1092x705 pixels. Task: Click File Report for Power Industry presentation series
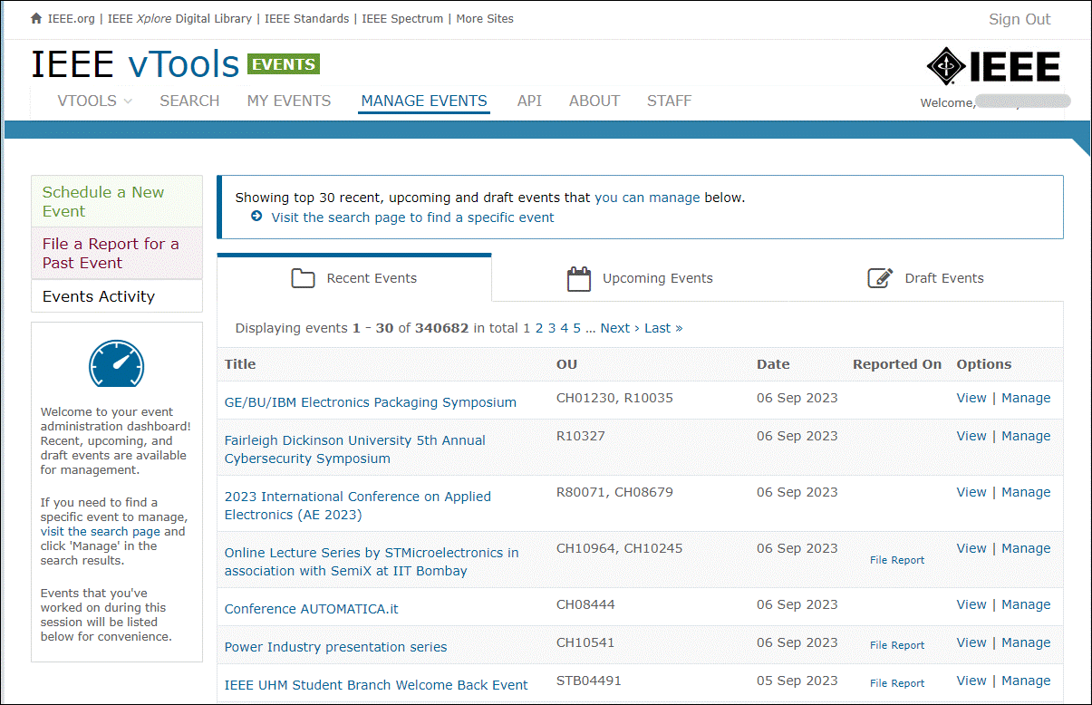coord(896,645)
